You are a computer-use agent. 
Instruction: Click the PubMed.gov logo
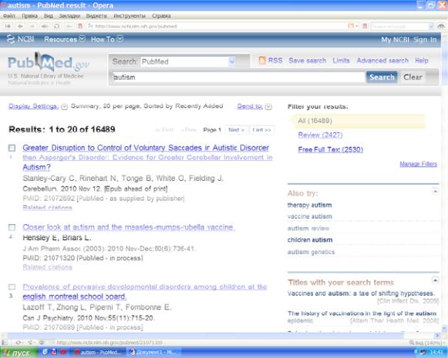point(48,62)
